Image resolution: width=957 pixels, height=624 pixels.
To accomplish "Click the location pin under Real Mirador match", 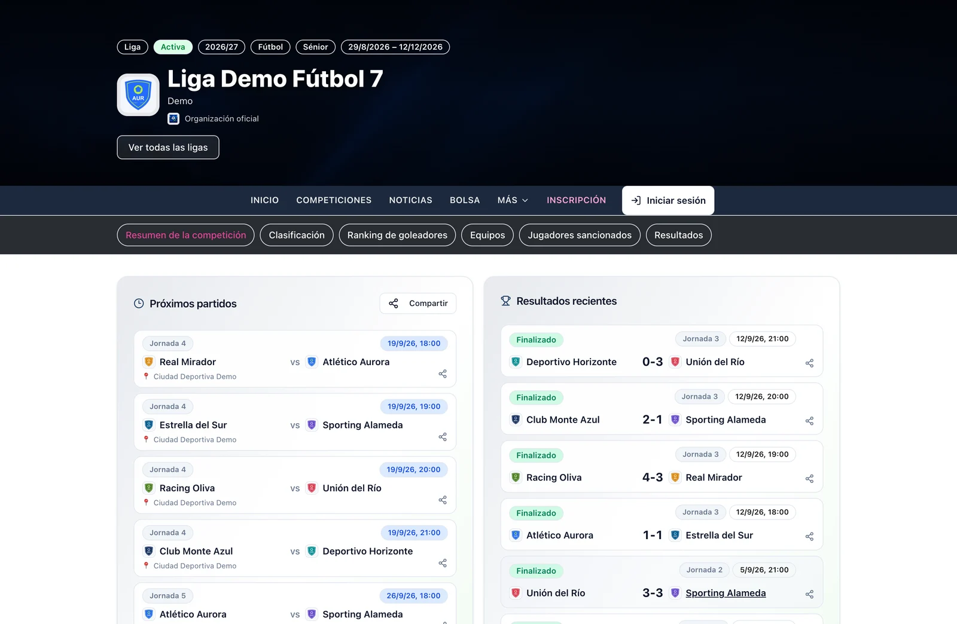I will point(146,376).
